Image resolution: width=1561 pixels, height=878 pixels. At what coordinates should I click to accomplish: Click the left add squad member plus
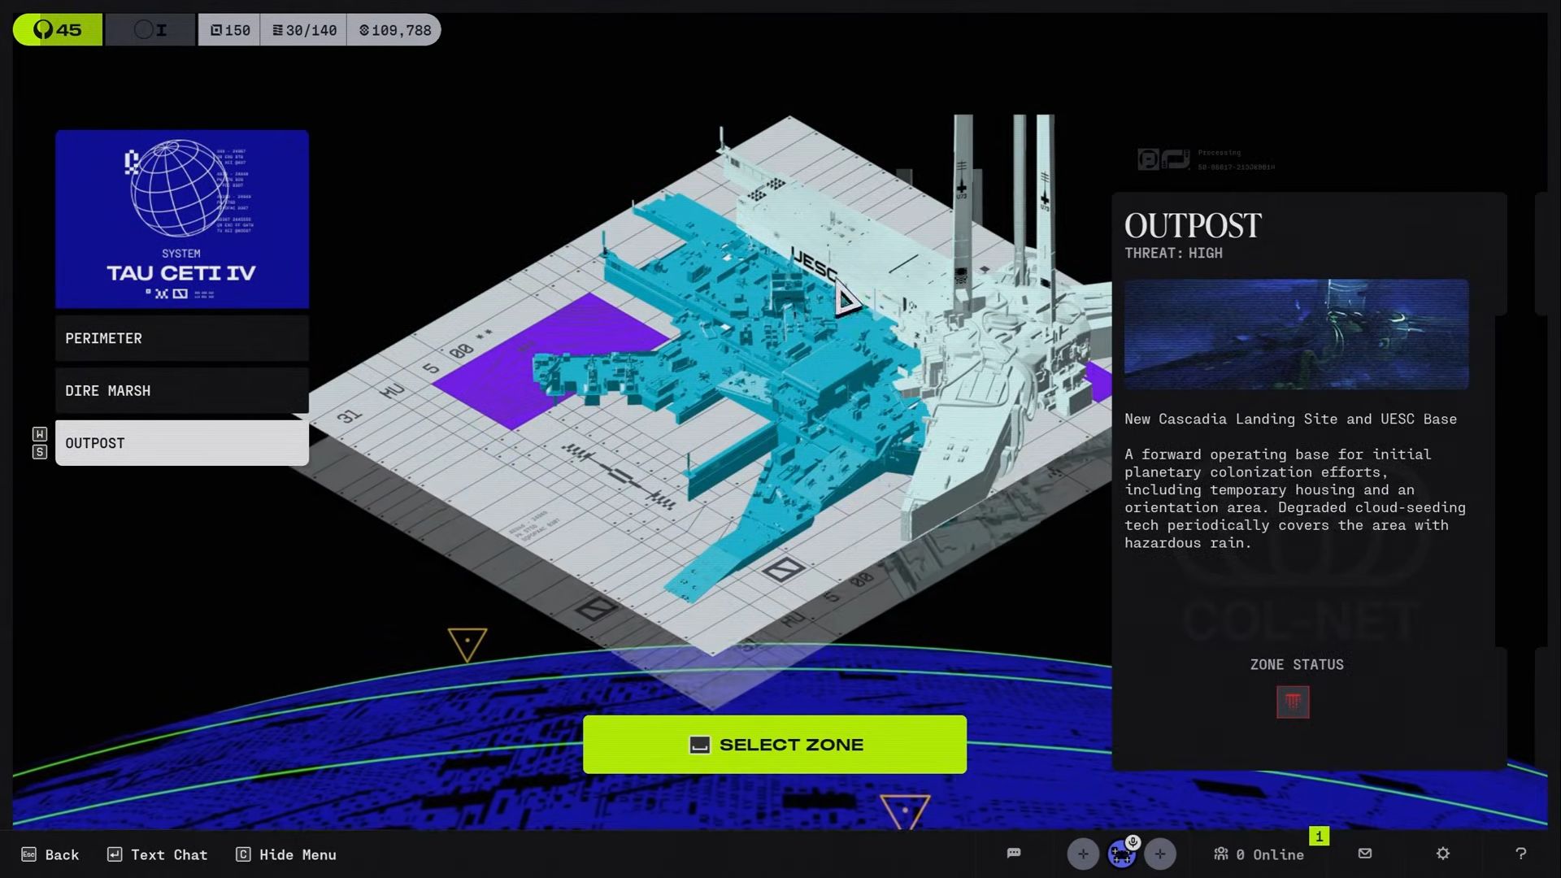click(1083, 854)
